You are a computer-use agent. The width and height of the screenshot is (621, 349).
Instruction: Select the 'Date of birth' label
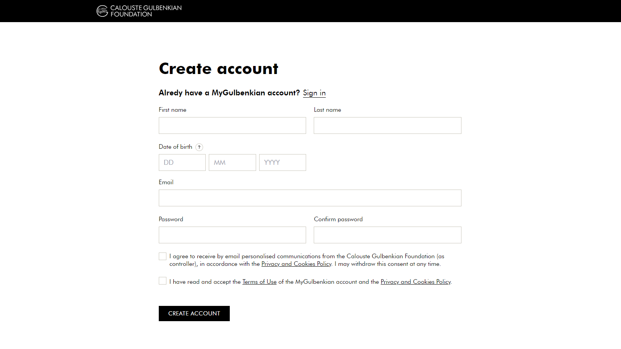[x=176, y=147]
